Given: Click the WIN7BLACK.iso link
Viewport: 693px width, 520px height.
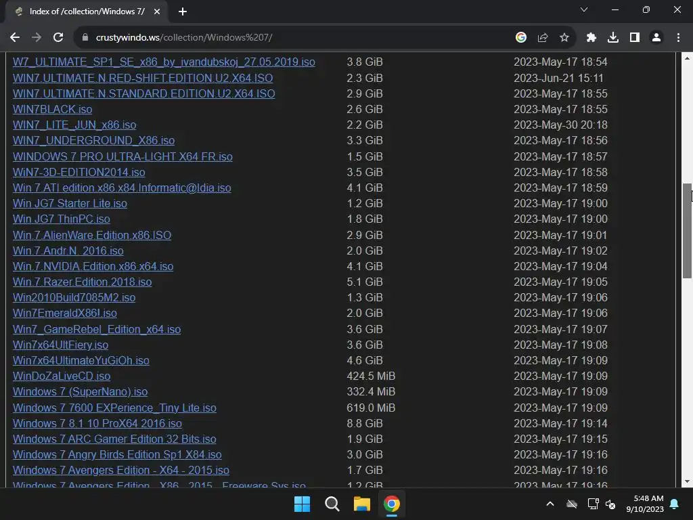Looking at the screenshot, I should 53,109.
